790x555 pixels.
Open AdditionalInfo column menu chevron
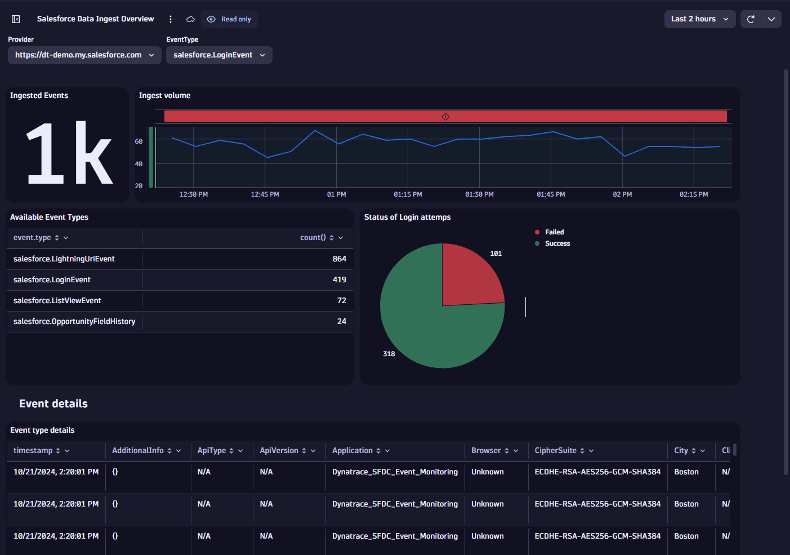pyautogui.click(x=178, y=451)
